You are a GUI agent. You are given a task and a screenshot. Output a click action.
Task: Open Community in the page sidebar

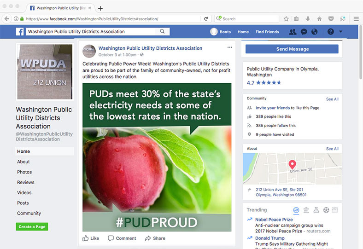(x=29, y=213)
